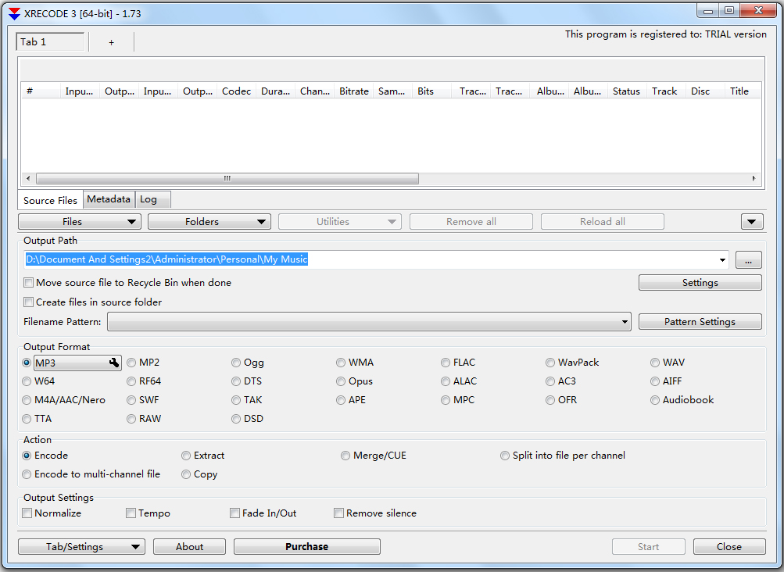Click the About button
Screen dimensions: 784x572
tap(189, 546)
